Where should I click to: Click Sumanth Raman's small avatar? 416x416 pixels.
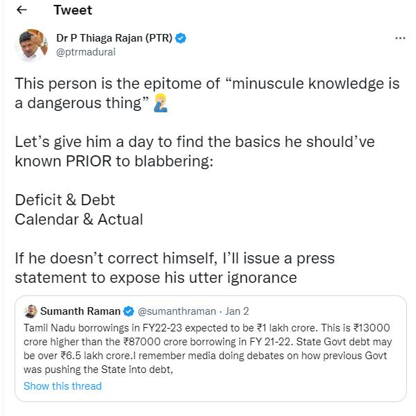click(31, 311)
